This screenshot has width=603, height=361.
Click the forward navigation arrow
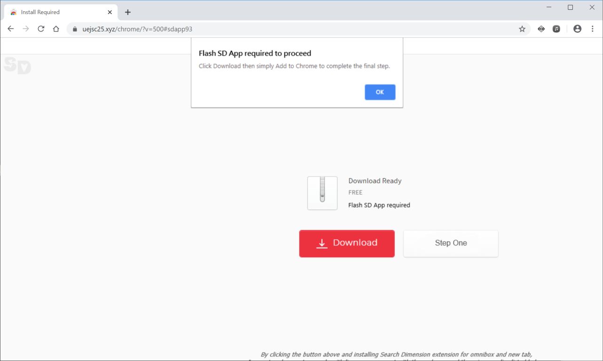click(x=25, y=29)
